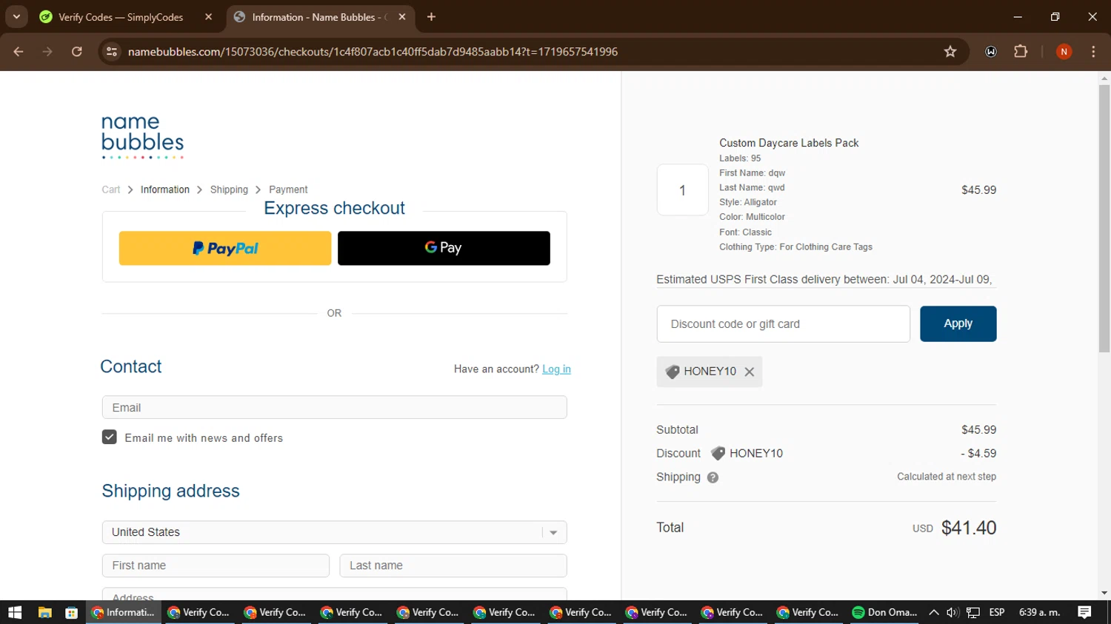Pay with the G Pay express button

pyautogui.click(x=444, y=248)
